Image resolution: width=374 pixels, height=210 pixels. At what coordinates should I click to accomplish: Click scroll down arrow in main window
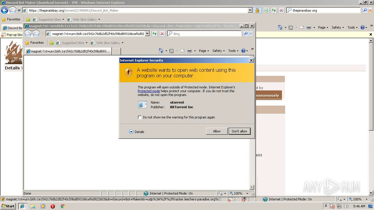[371, 193]
